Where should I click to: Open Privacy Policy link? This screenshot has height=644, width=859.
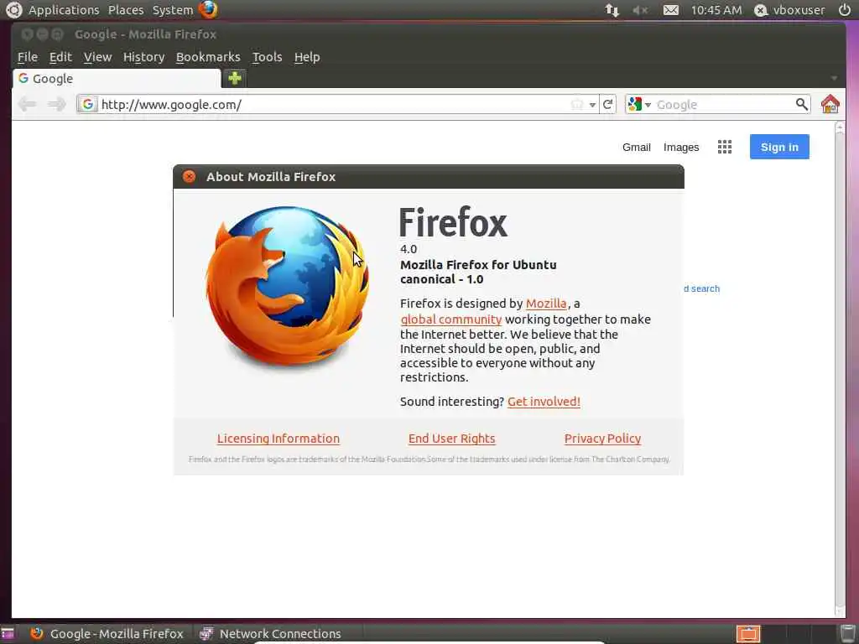602,439
